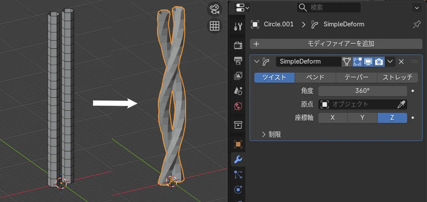The image size is (427, 202).
Task: Toggle modifier display in viewport
Action: point(368,61)
